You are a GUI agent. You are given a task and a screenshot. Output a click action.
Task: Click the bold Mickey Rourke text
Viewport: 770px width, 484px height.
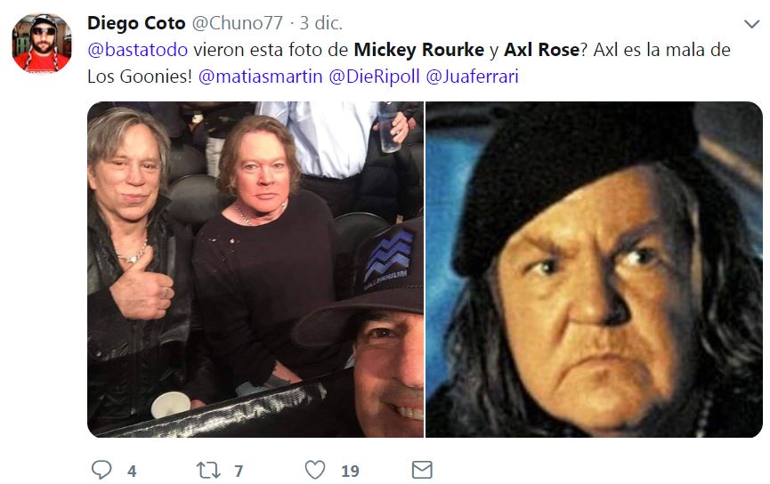point(419,50)
